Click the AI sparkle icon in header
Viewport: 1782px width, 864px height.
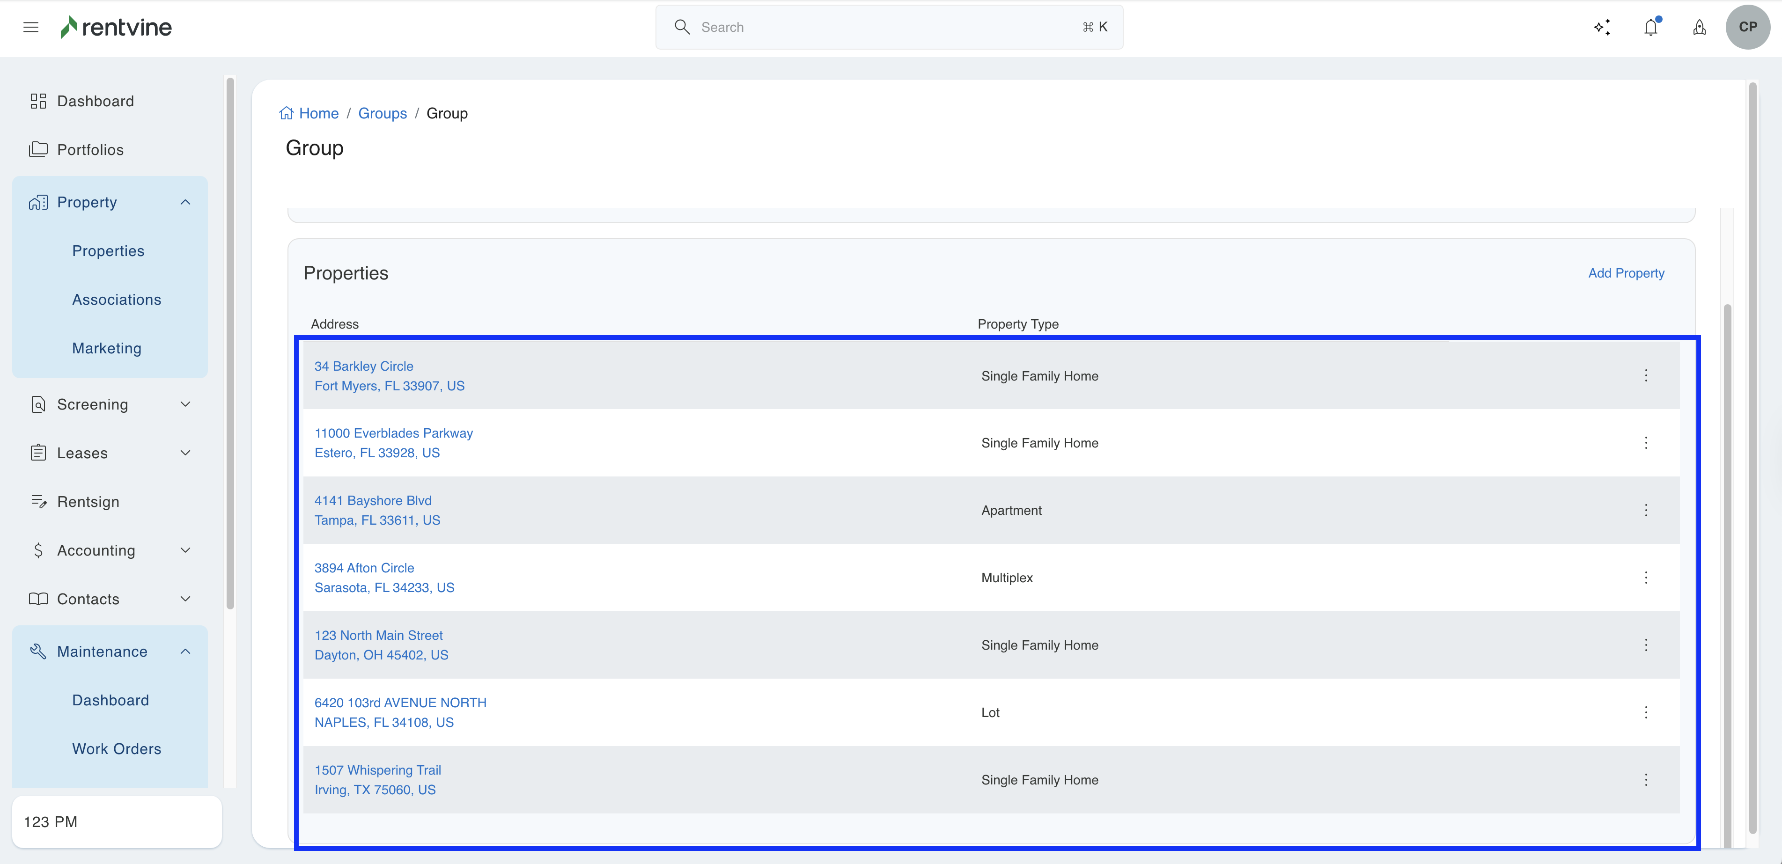tap(1602, 27)
